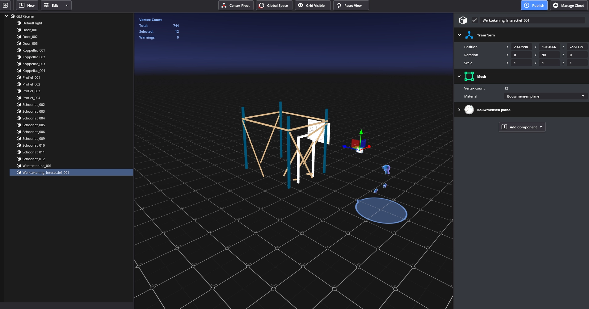The height and width of the screenshot is (309, 589).
Task: Toggle visibility of Default light in the hierarchy
Action: click(18, 23)
